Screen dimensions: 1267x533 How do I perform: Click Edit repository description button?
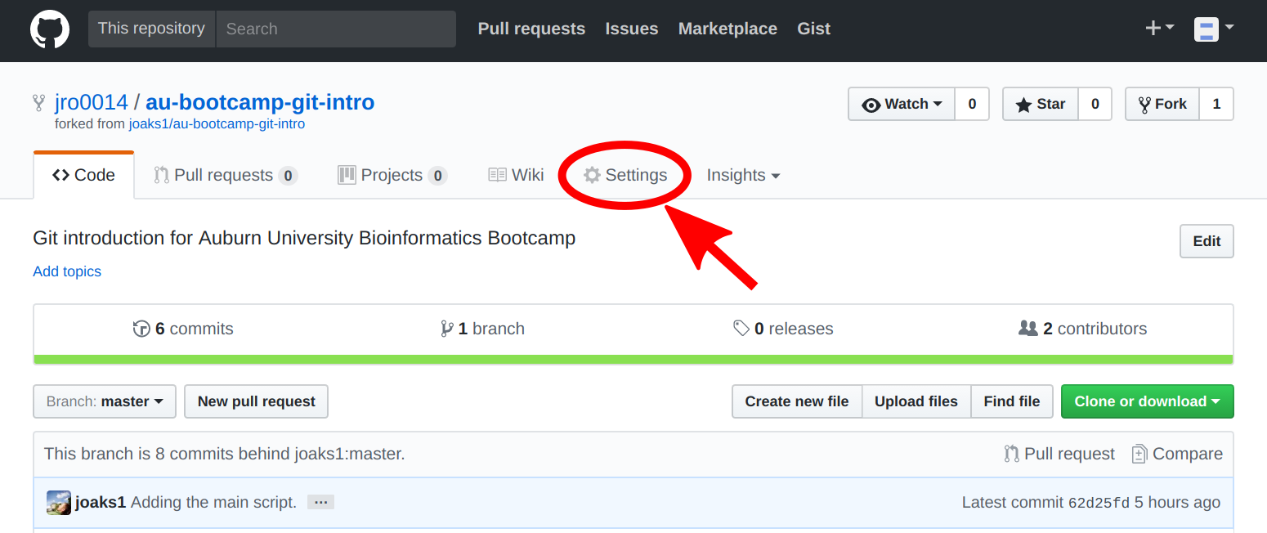[1207, 241]
